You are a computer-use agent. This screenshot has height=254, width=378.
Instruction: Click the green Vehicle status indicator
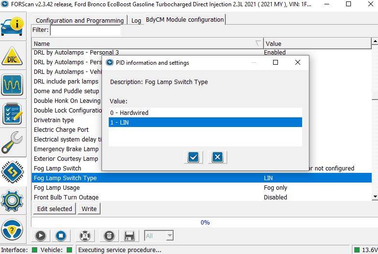70,250
